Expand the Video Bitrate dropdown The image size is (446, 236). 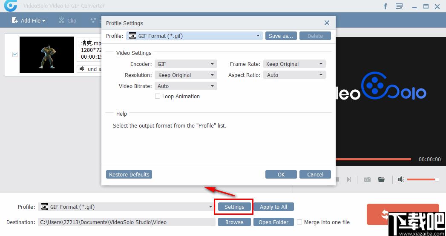(x=186, y=86)
